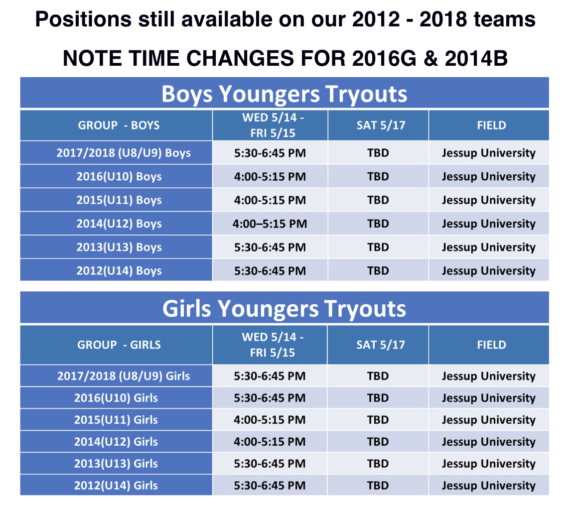
Task: Click the NOTE TIME CHANGES heading
Action: (x=285, y=58)
